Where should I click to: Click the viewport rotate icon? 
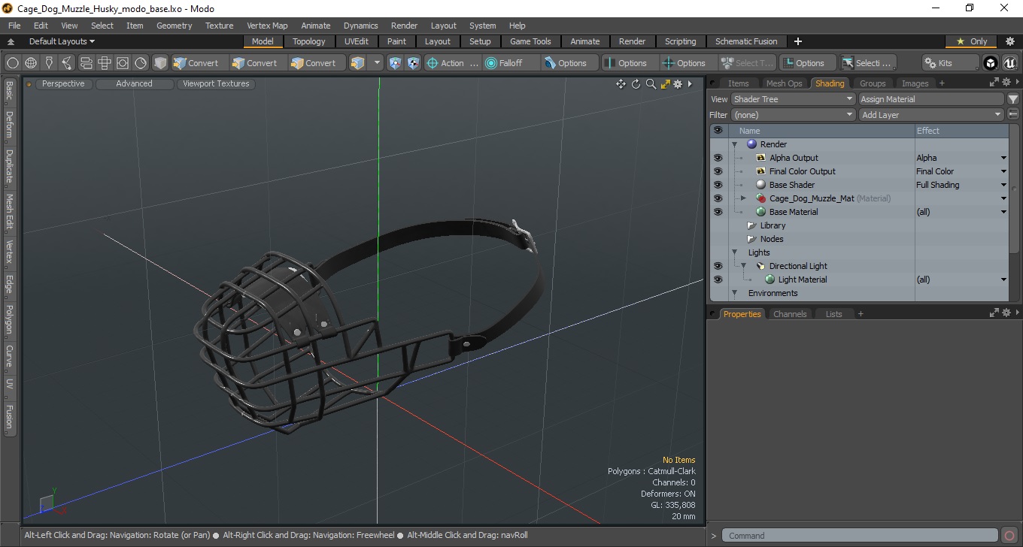click(636, 84)
